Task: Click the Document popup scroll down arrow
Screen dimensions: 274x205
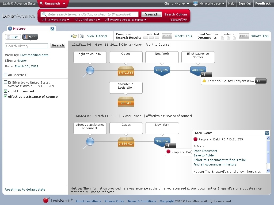Action: coord(268,171)
